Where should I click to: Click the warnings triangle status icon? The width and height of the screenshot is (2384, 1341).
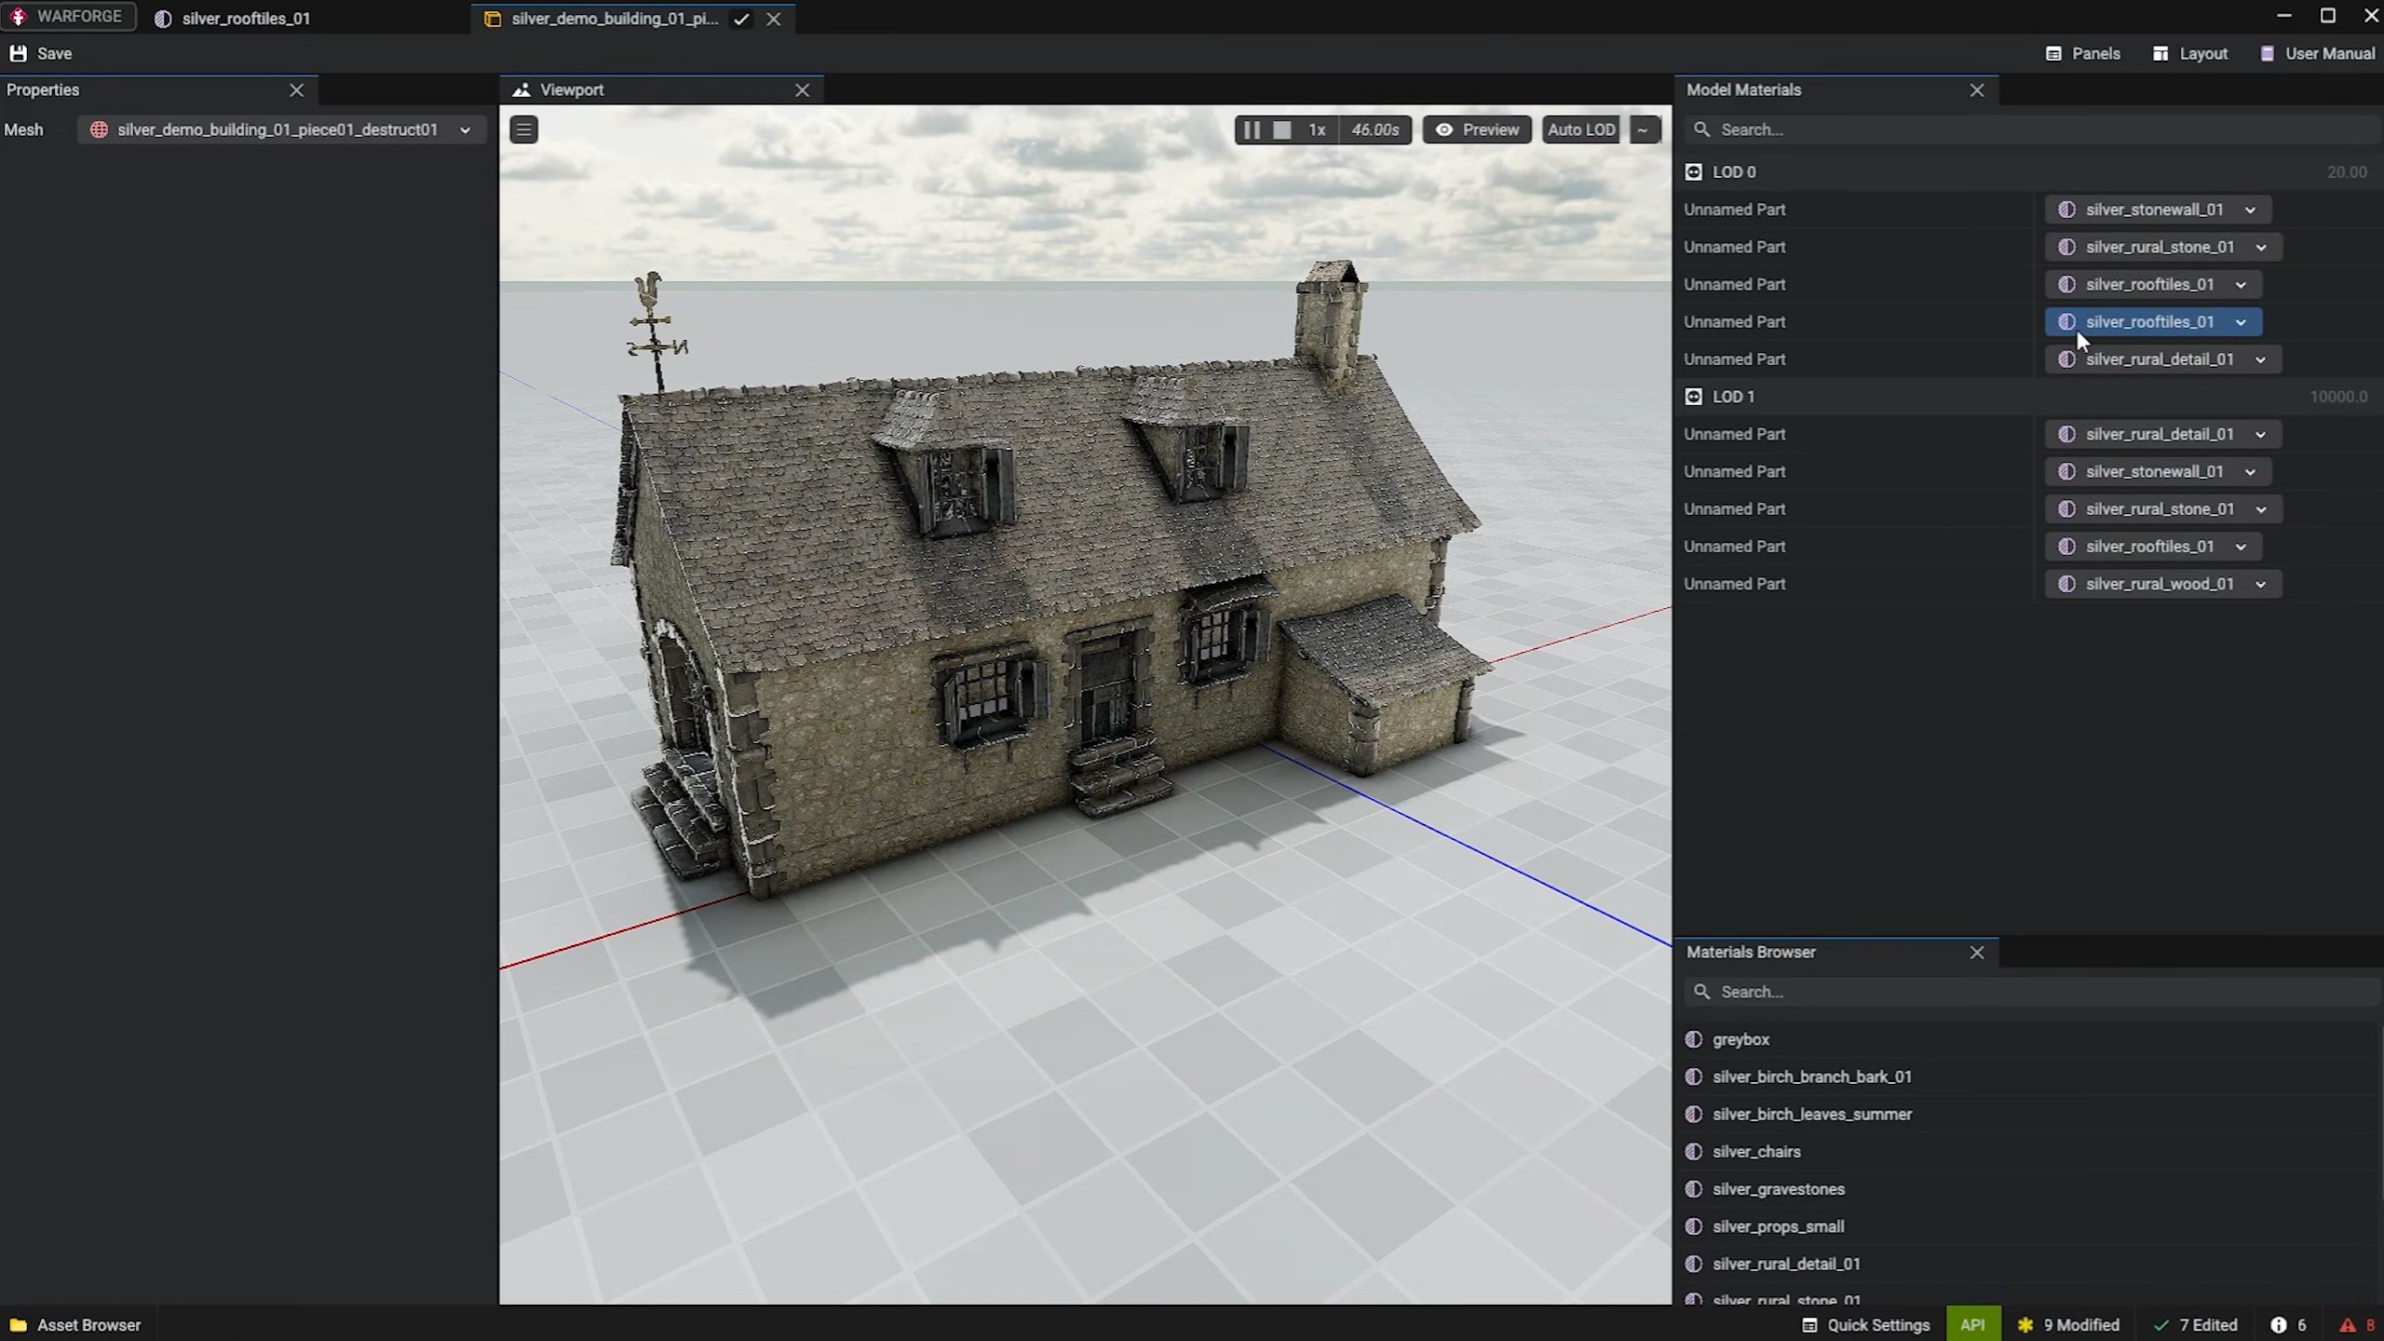(x=2348, y=1324)
